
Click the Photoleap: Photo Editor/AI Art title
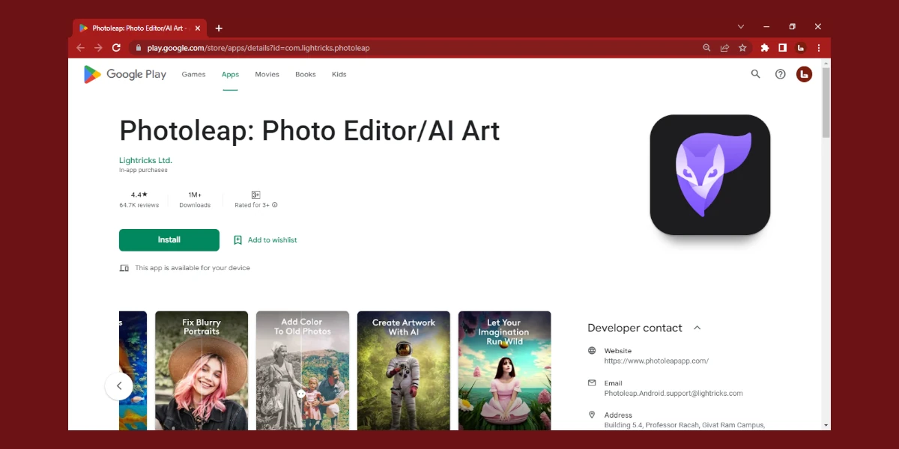[x=309, y=131]
